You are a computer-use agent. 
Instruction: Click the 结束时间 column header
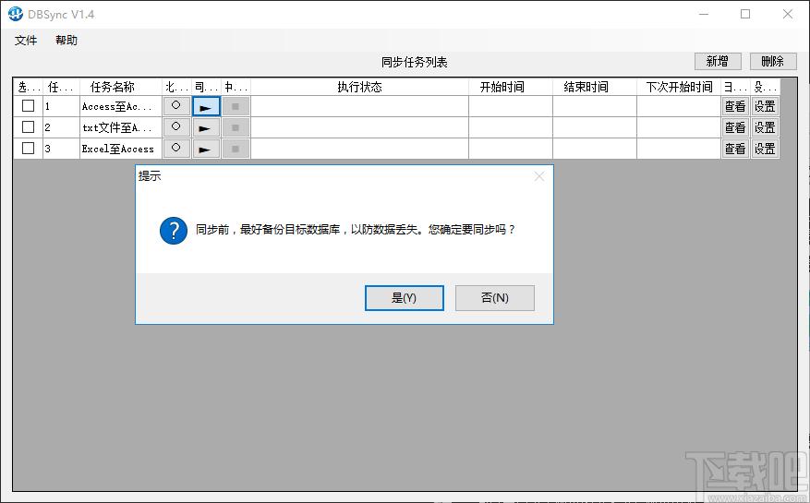tap(595, 87)
